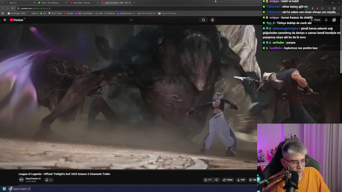342x192 pixels.
Task: Go forward in browser history
Action: 8,8
